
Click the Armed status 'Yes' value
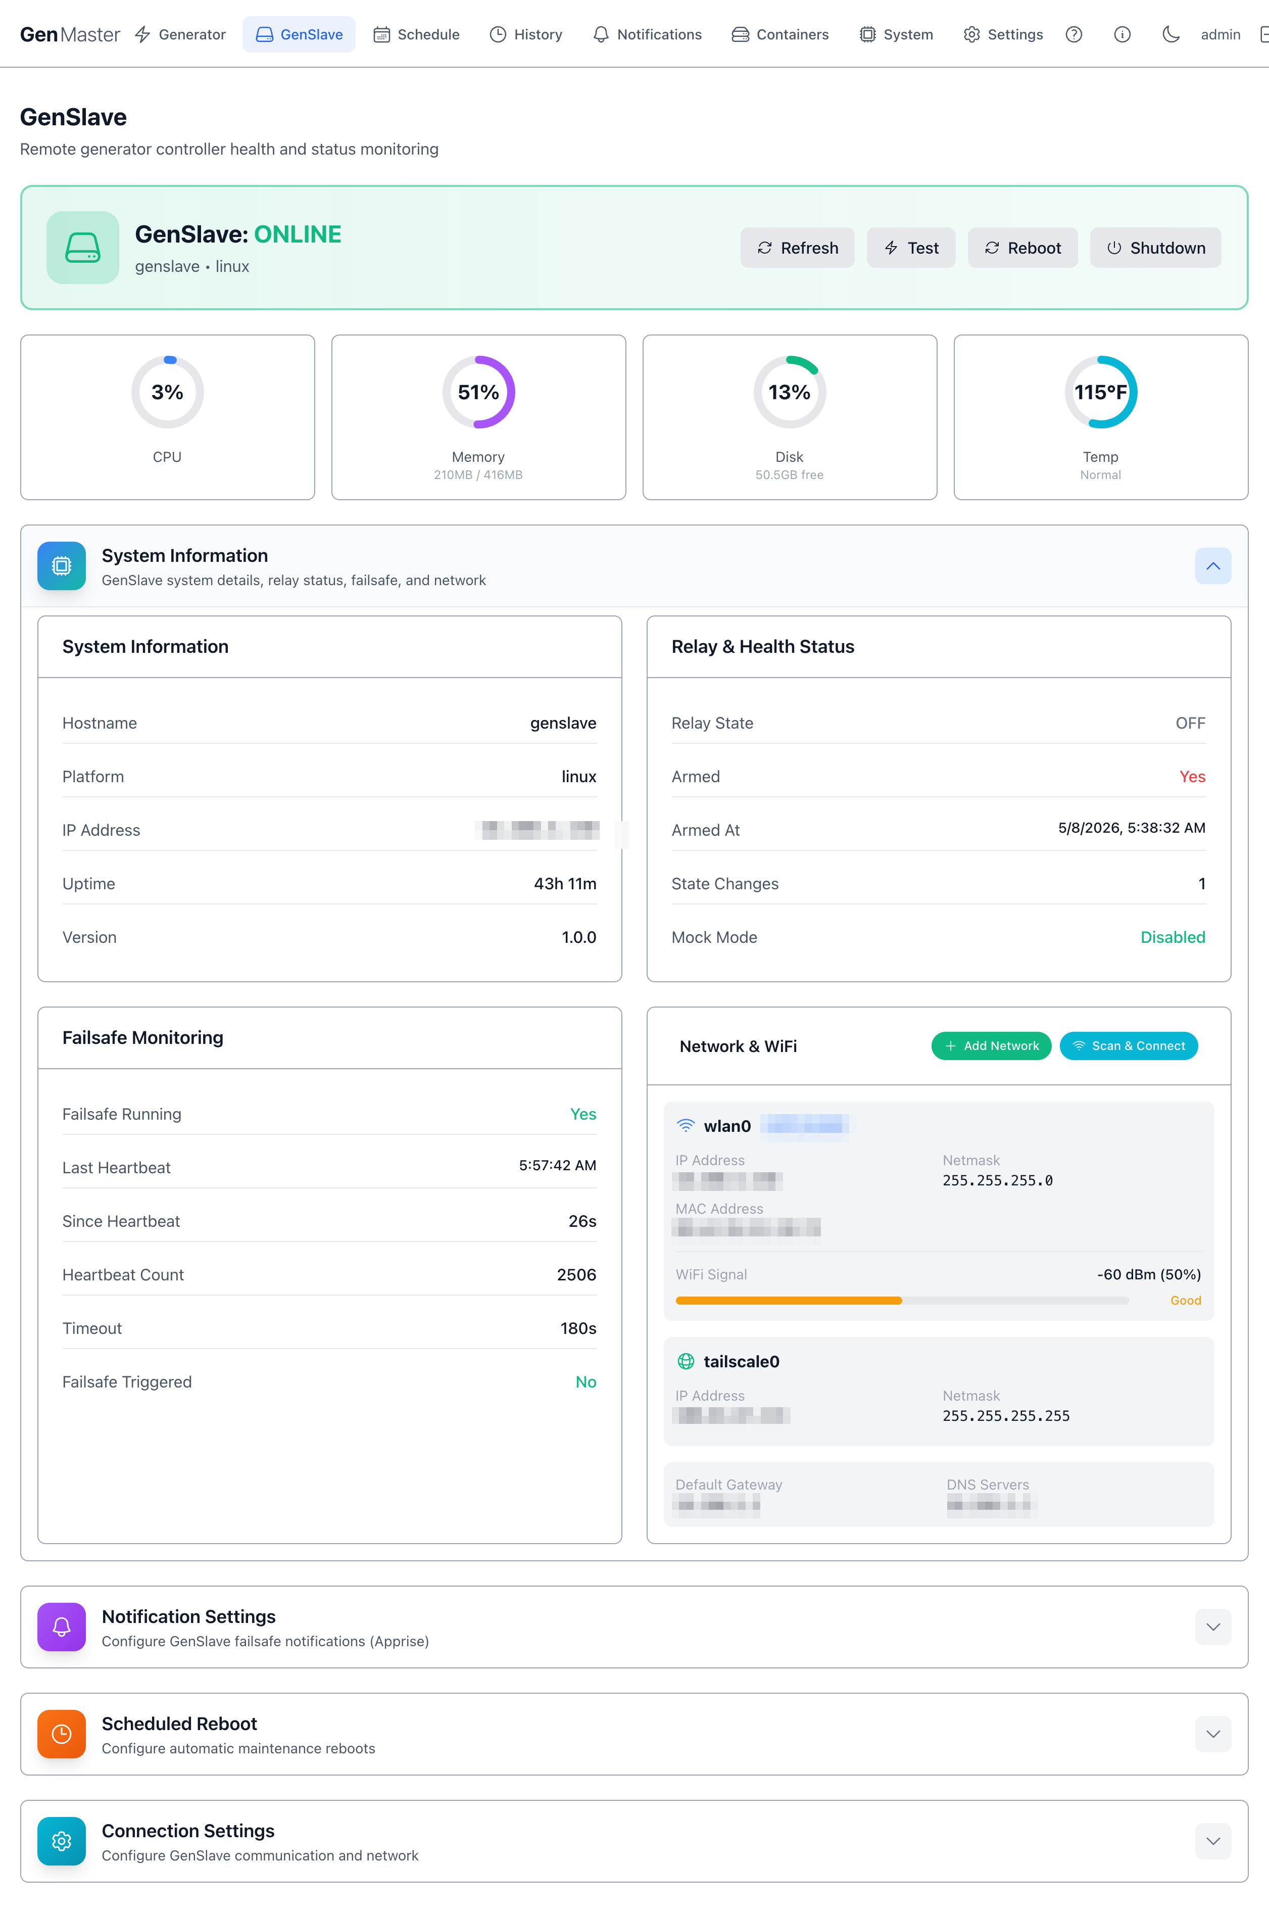[1192, 777]
